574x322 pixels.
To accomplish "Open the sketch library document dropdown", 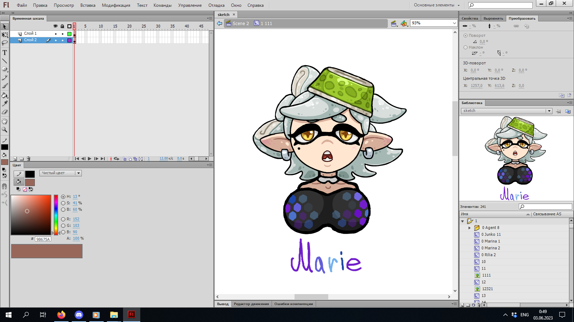I will pos(507,111).
